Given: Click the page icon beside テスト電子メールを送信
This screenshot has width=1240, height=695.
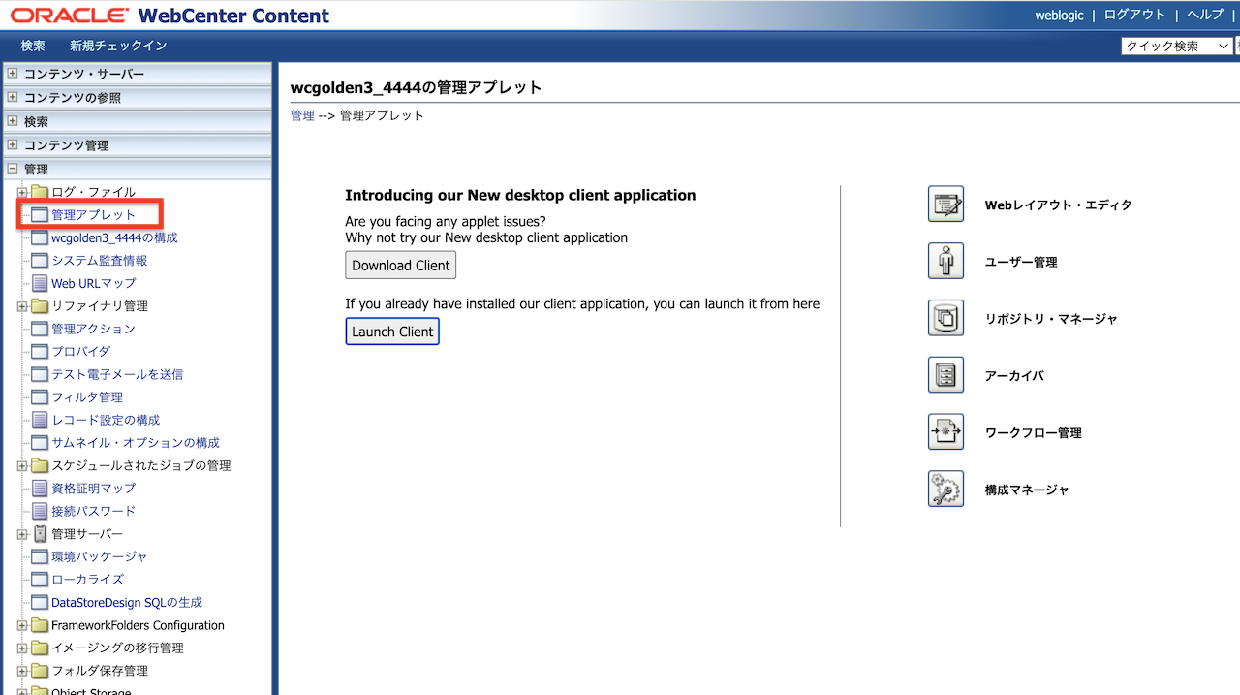Looking at the screenshot, I should point(40,374).
